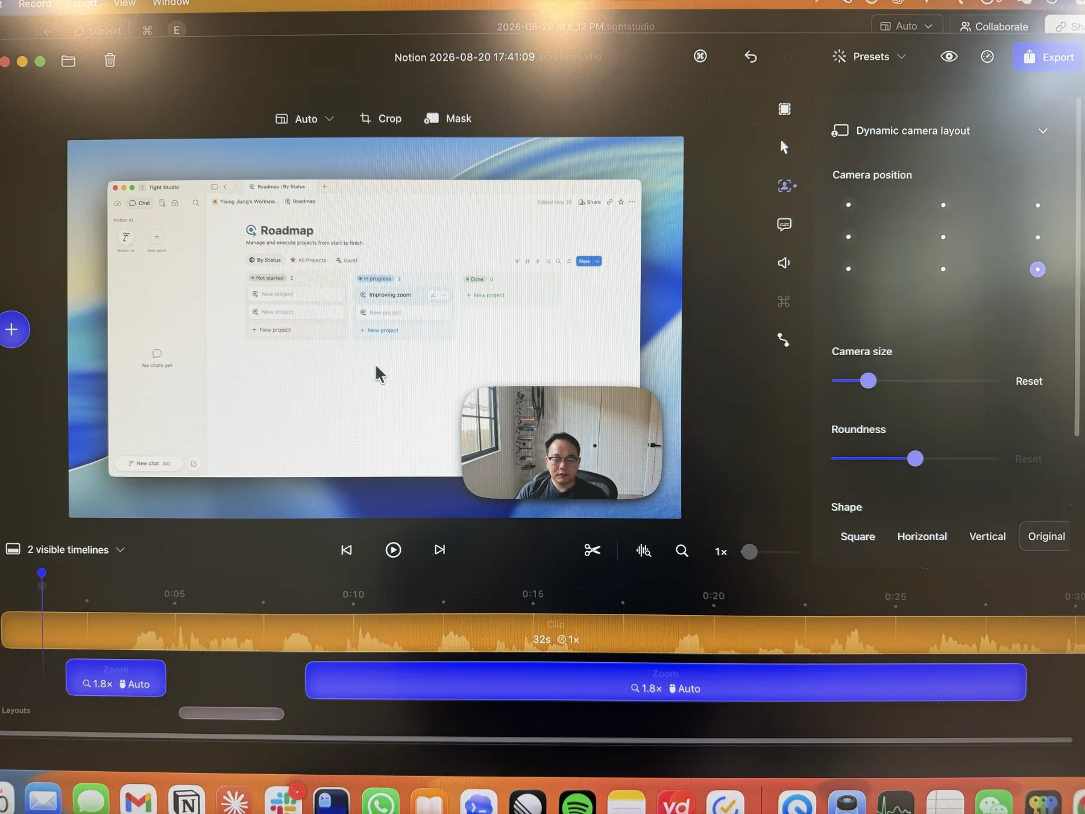1085x814 pixels.
Task: Set camera position to bottom left
Action: pyautogui.click(x=848, y=269)
